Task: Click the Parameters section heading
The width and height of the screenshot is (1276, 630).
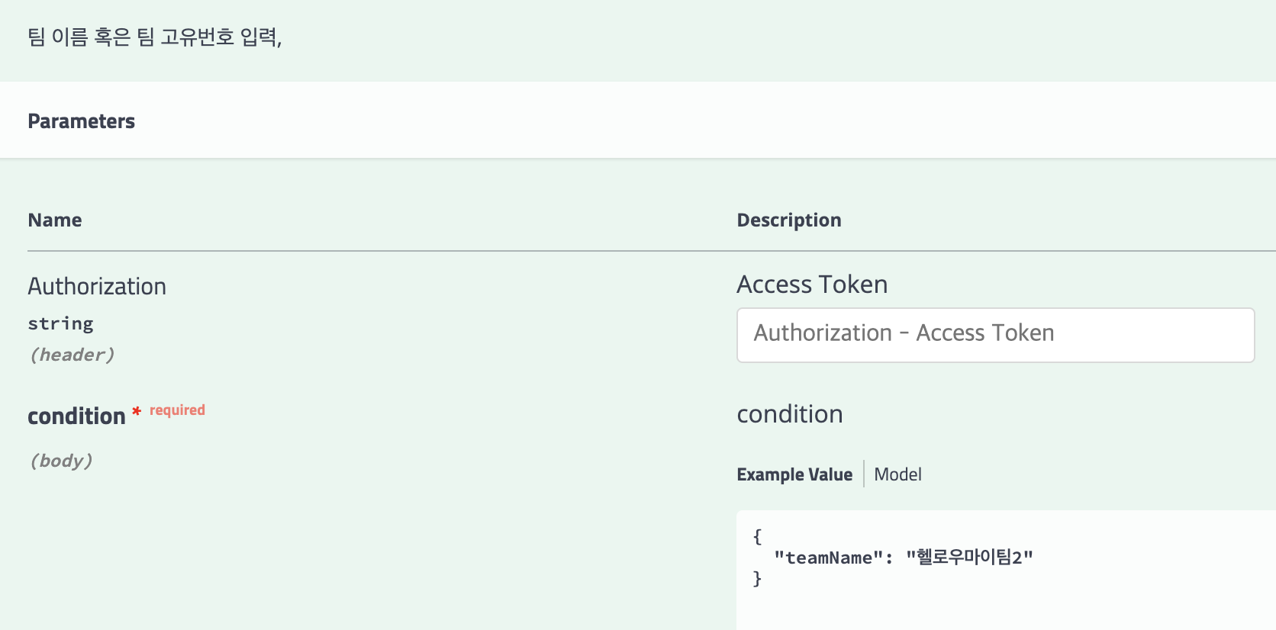Action: click(x=81, y=121)
